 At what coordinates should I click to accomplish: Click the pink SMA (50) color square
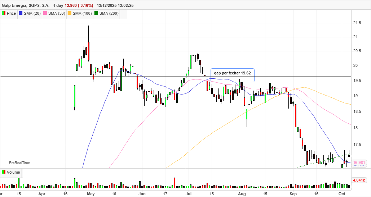[x=45, y=13]
